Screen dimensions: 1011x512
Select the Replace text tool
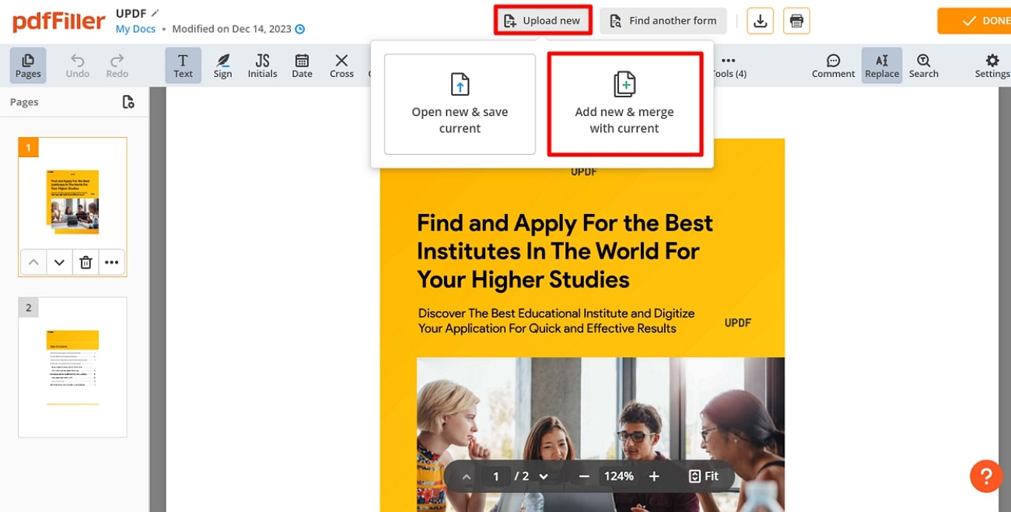point(881,65)
